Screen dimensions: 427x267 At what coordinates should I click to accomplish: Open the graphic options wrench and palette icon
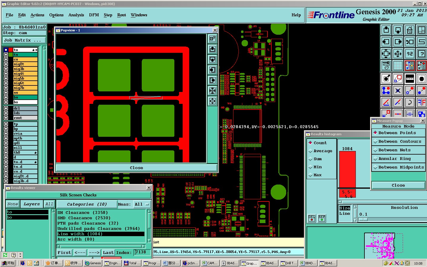[x=386, y=66]
